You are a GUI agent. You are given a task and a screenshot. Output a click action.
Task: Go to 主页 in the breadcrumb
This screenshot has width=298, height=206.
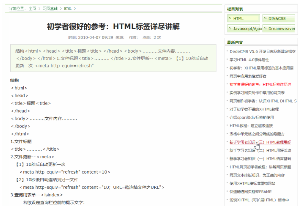[32, 9]
